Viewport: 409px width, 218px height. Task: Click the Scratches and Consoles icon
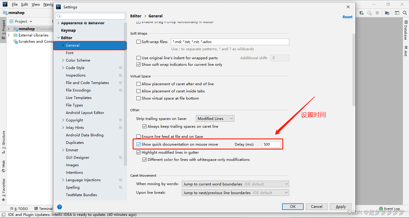16,42
